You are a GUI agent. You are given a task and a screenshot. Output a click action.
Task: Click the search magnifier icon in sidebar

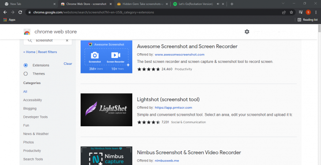point(30,40)
